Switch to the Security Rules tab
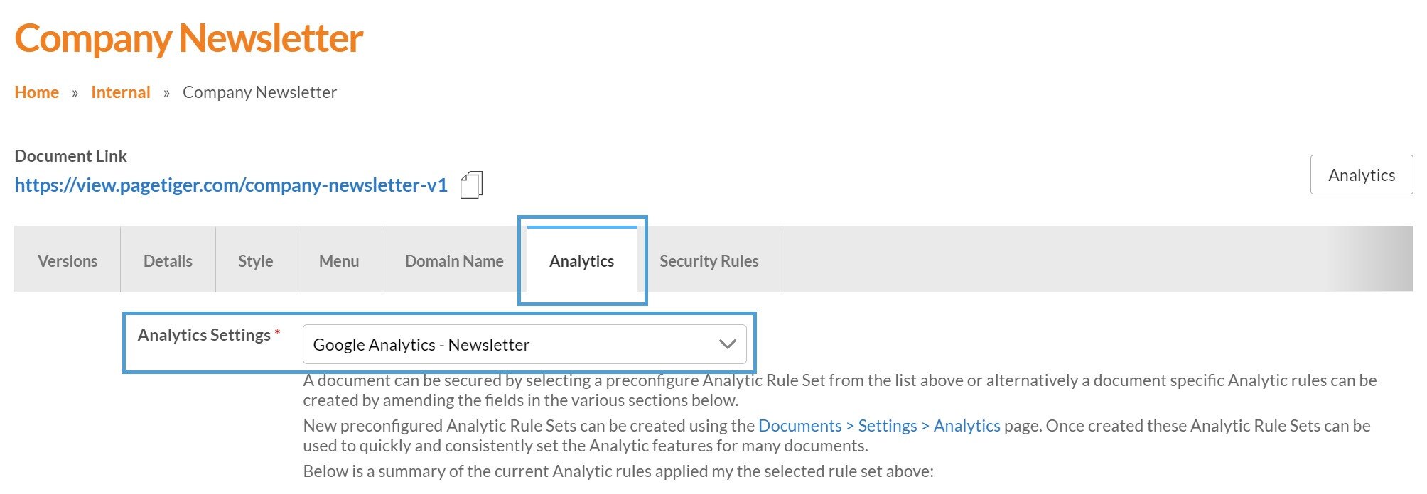Image resolution: width=1427 pixels, height=494 pixels. 709,261
